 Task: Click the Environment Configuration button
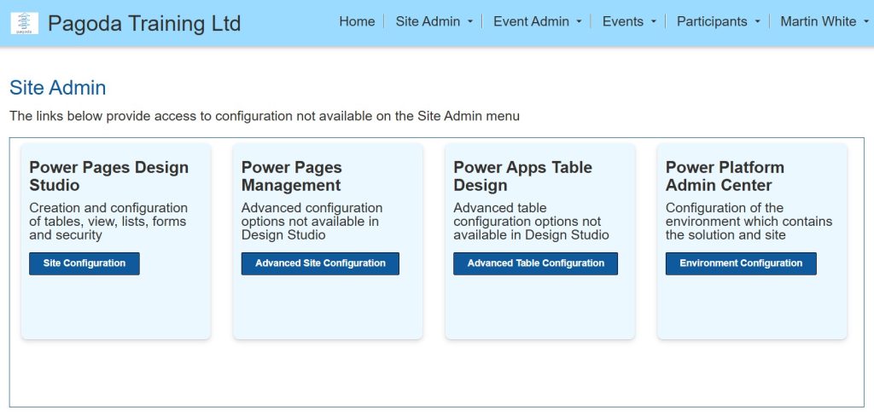(x=741, y=263)
